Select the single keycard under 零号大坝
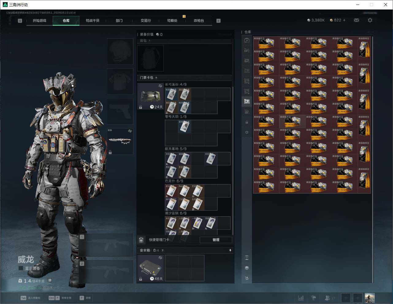Viewport: 393px width, 304px height. pos(185,127)
